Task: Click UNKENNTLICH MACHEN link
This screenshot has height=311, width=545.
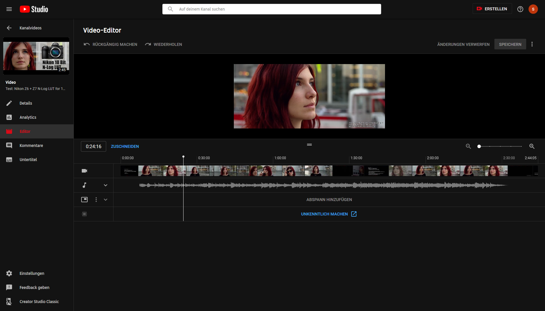Action: (324, 214)
